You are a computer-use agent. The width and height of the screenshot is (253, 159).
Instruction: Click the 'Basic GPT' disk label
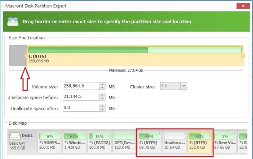point(17,143)
